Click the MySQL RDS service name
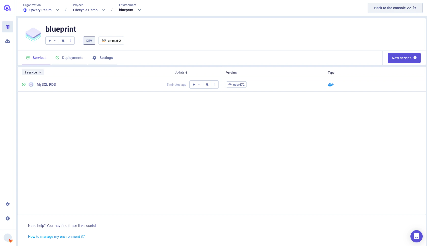Viewport: 427px width, 246px height. 46,84
